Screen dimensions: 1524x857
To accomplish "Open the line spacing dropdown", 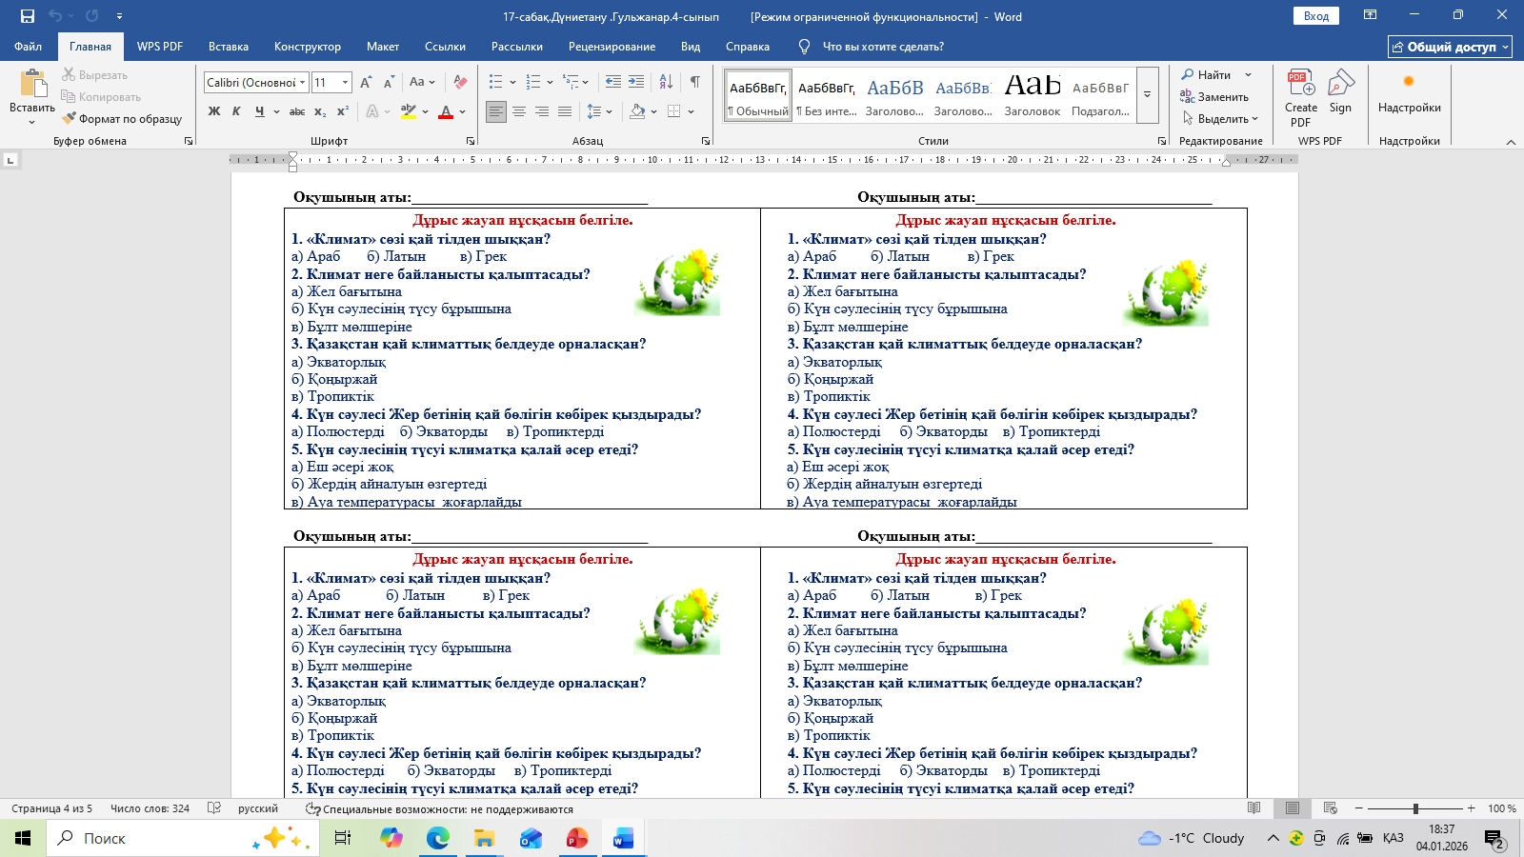I will coord(599,111).
